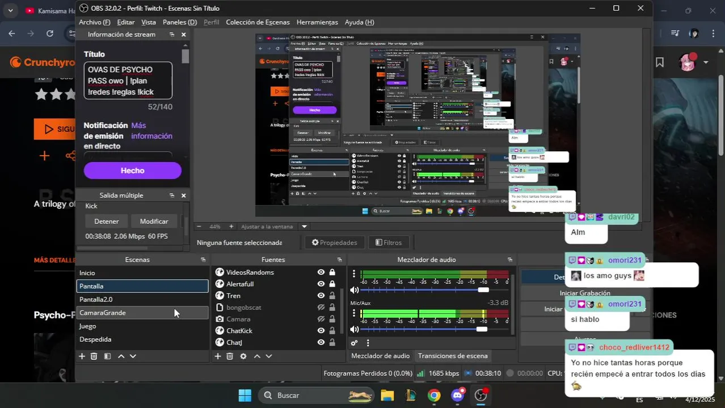Open Mic/Aux channel three-dot options
This screenshot has width=725, height=408.
tap(354, 314)
